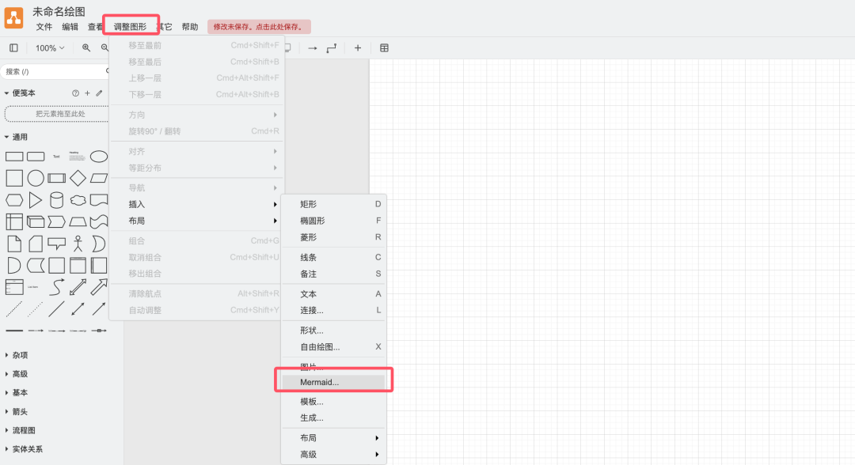Screen dimensions: 855x465
Task: Click the scratchpad help question icon
Action: (76, 93)
